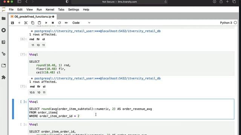This screenshot has height=135, width=241.
Task: Insert a new cell below with plus icon
Action: pyautogui.click(x=19, y=23)
